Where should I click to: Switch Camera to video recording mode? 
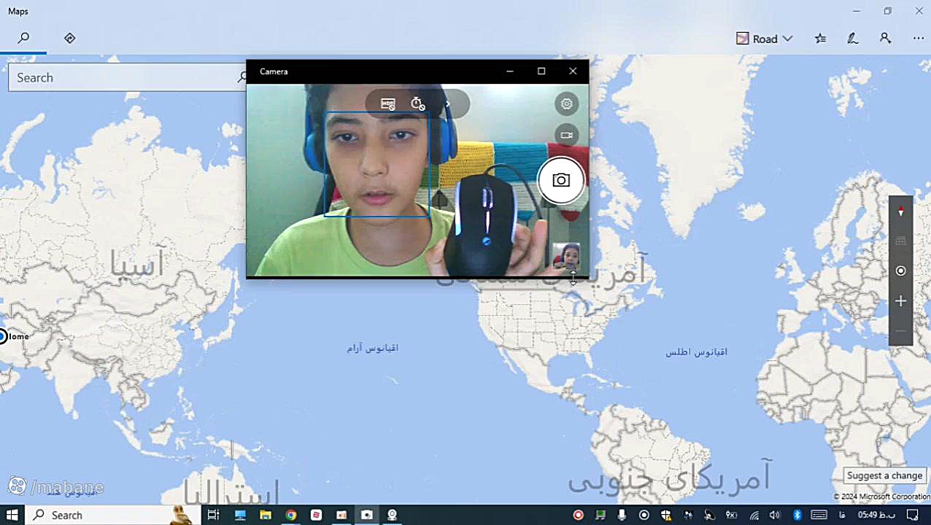click(x=566, y=135)
